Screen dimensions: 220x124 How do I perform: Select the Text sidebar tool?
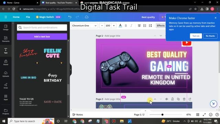pos(5,51)
